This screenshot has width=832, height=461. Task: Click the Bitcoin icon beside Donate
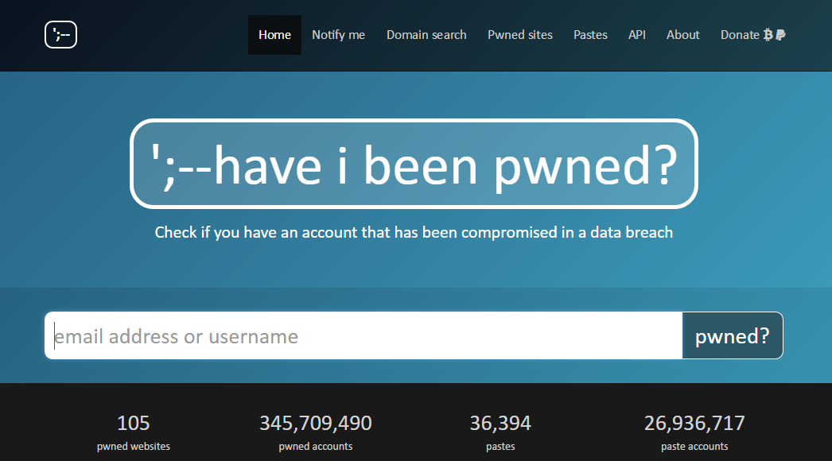click(x=768, y=35)
